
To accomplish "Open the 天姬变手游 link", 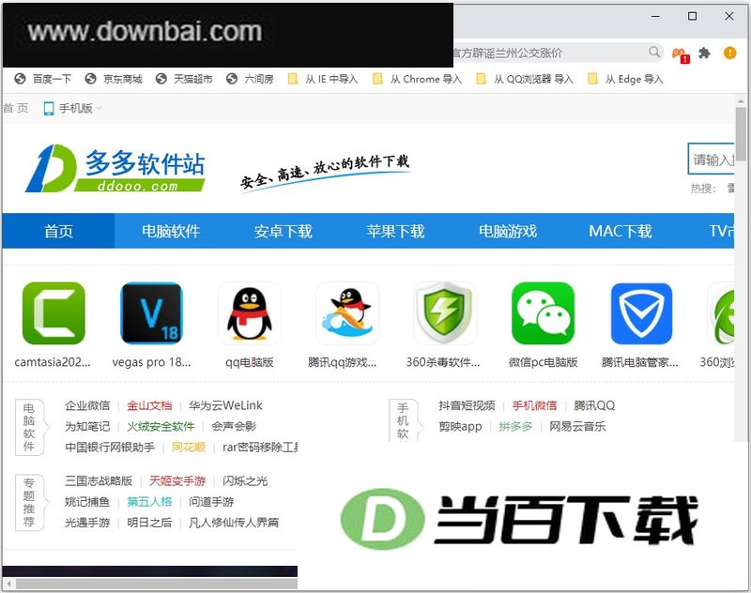I will pyautogui.click(x=177, y=481).
